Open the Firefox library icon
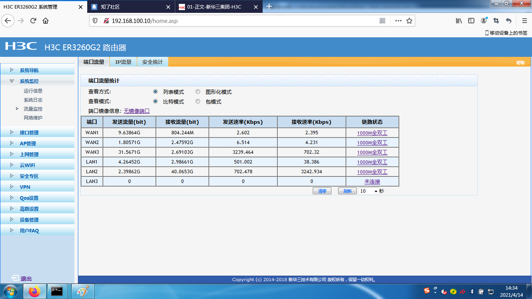The height and width of the screenshot is (299, 532). pyautogui.click(x=459, y=21)
